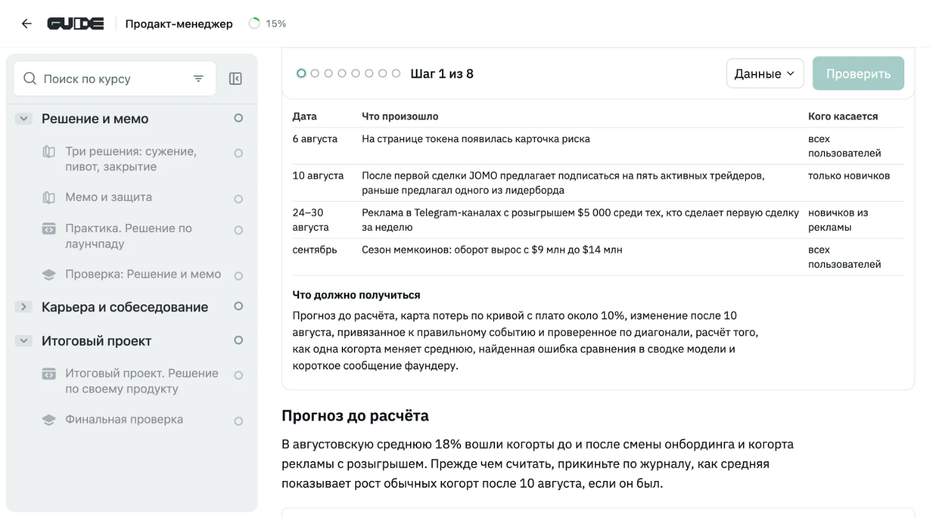Open 'Карьера и собеседование' section title
The image size is (933, 518).
[125, 307]
